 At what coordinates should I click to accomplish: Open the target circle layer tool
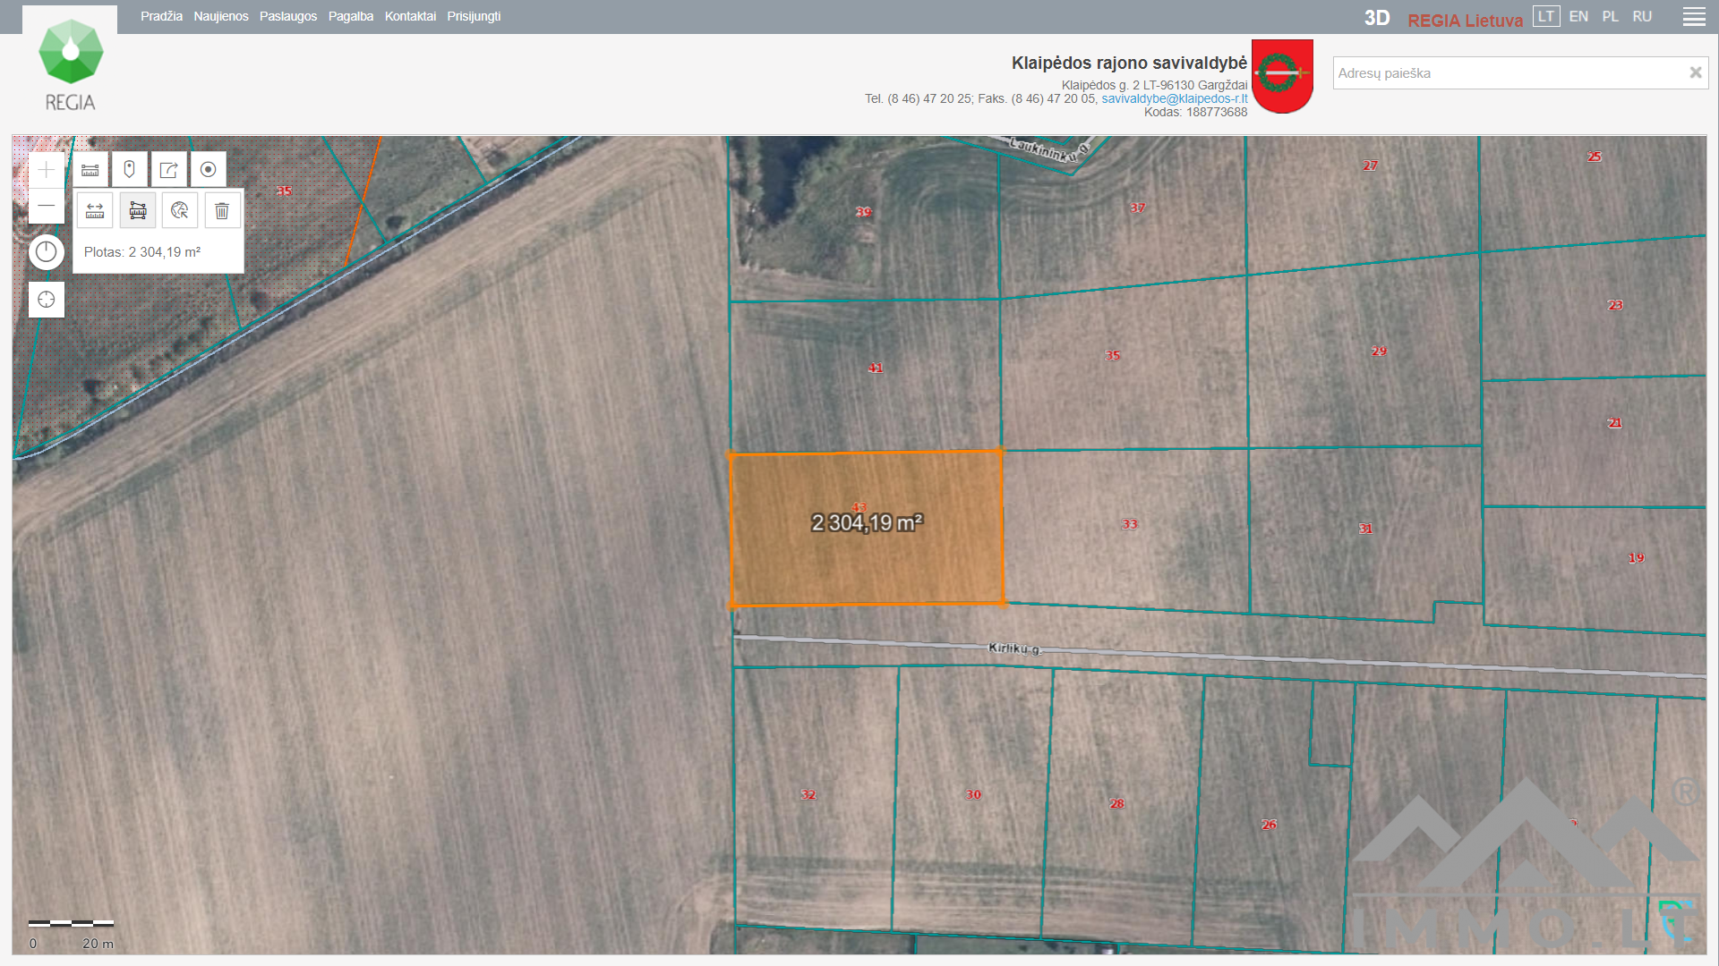pyautogui.click(x=209, y=169)
